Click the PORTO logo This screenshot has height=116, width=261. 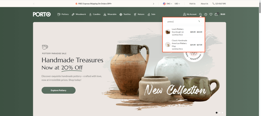[42, 14]
